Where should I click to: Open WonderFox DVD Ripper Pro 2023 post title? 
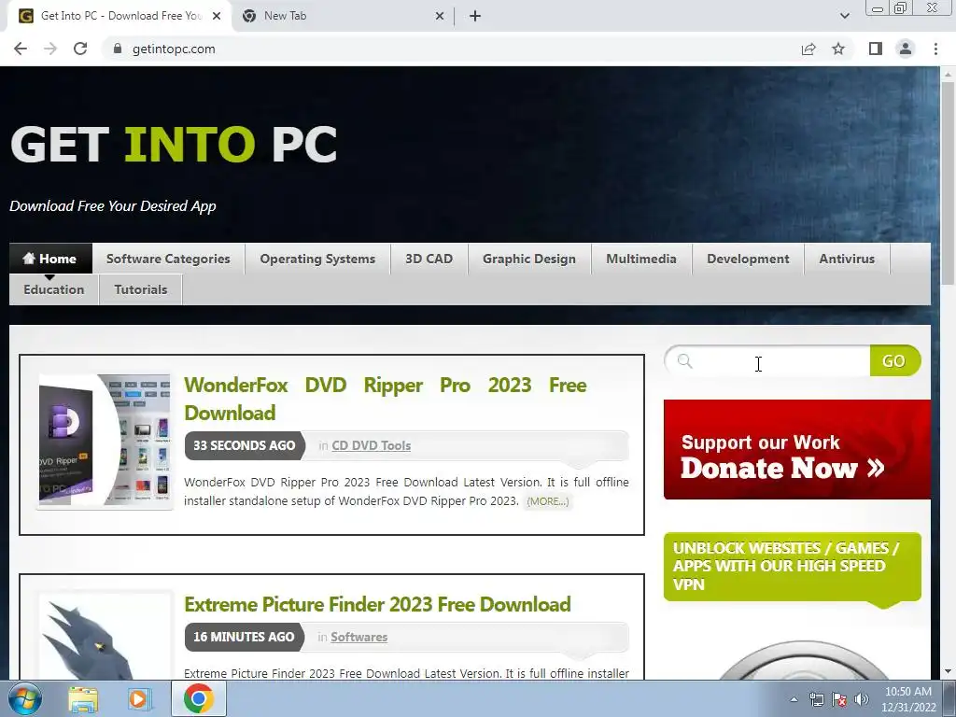click(386, 399)
